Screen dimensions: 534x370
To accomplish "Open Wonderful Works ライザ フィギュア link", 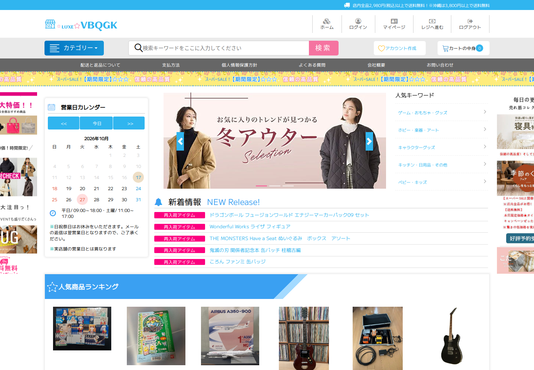I will (250, 226).
